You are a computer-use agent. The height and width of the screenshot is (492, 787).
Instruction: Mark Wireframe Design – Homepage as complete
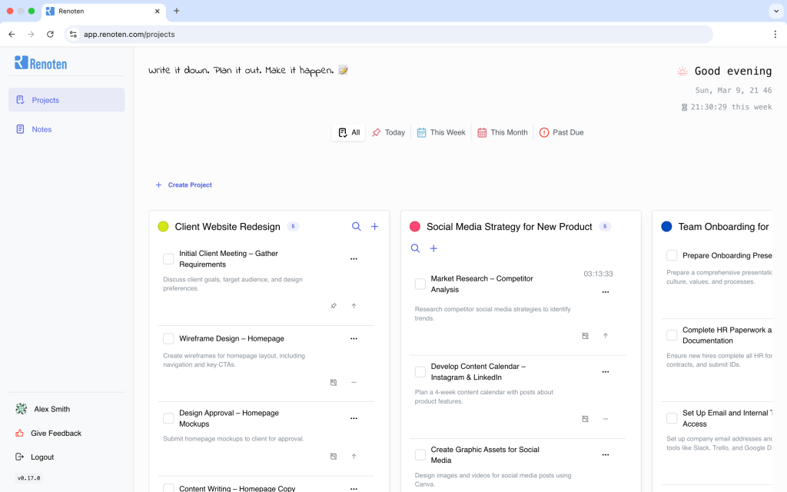click(x=168, y=339)
